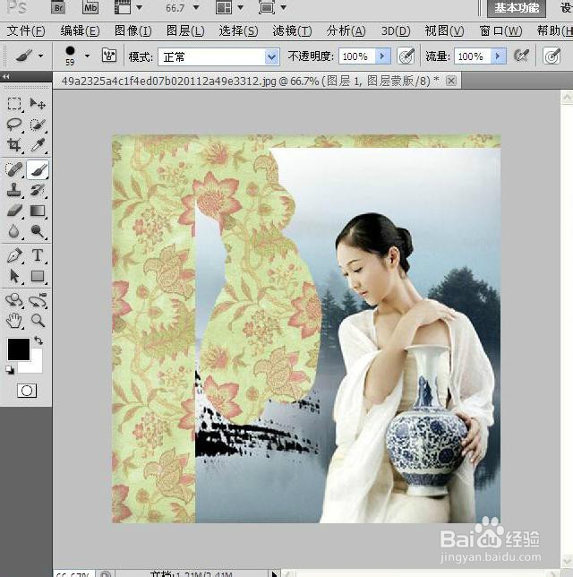Screen dimensions: 573x577
Task: Open the screen mode dropdown
Action: (283, 7)
